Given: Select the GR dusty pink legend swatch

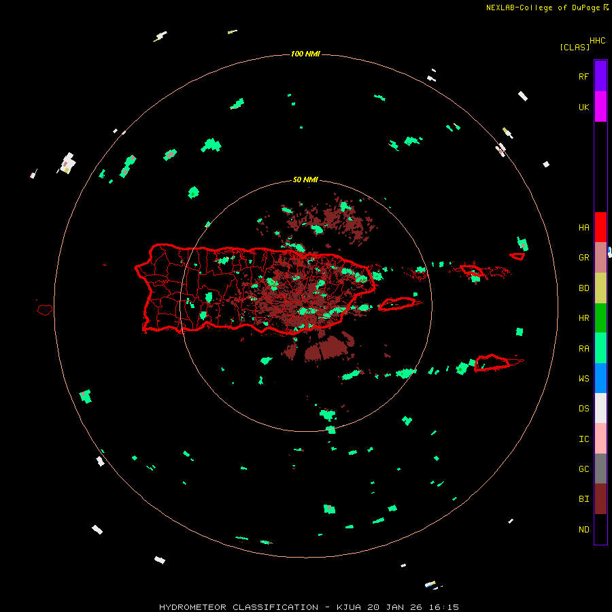Looking at the screenshot, I should (x=600, y=258).
